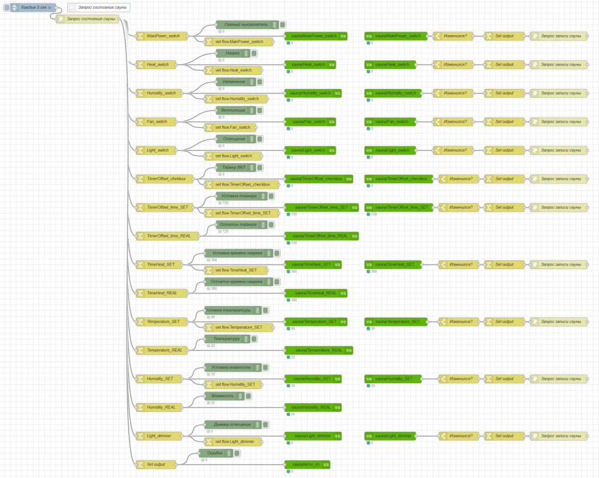The width and height of the screenshot is (599, 478).
Task: Click the inject arrow icon on 'Каждые 5 сек'
Action: point(15,8)
